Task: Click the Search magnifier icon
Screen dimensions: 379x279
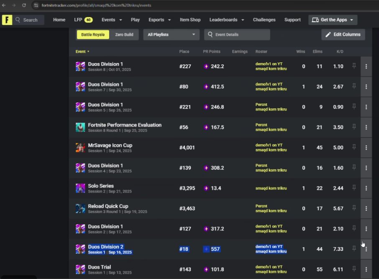Action: [x=18, y=20]
